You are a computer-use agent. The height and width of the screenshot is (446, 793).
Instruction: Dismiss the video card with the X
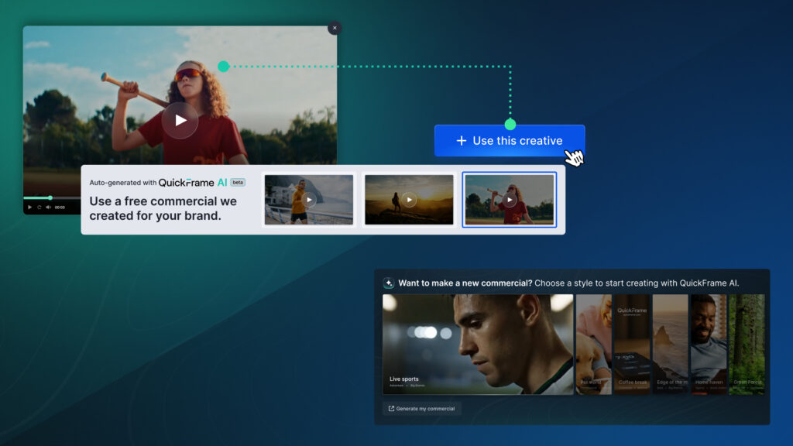point(335,28)
